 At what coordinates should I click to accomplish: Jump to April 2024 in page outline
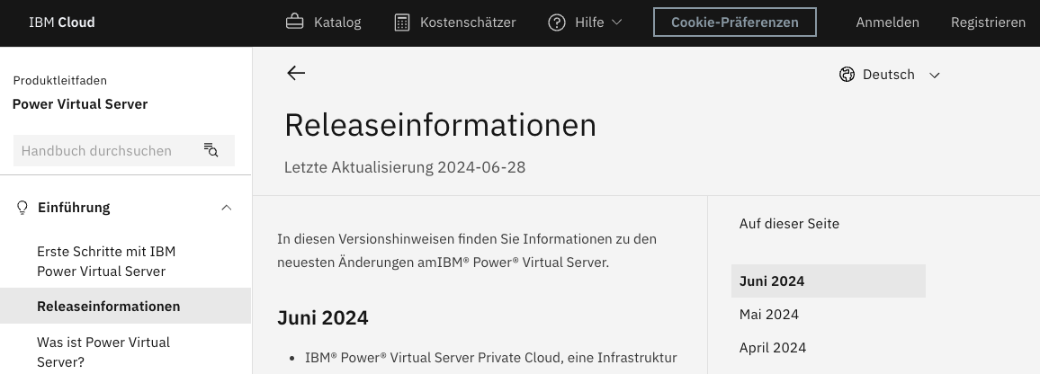773,347
